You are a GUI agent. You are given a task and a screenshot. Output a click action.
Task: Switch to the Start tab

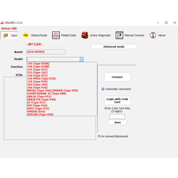(x=9, y=35)
